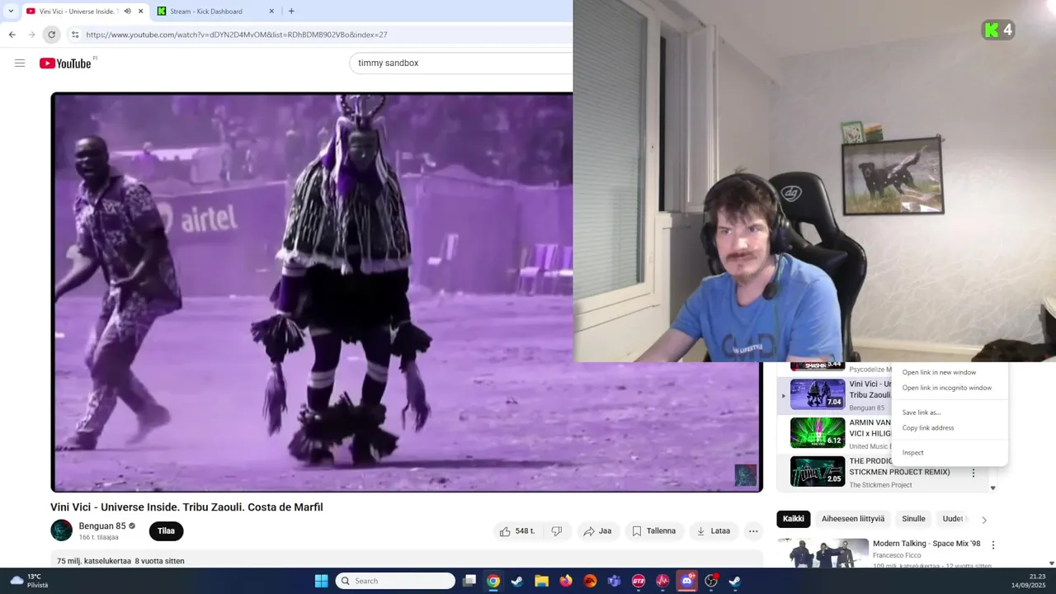This screenshot has width=1056, height=594.
Task: Show more filter chips with right chevron
Action: [x=983, y=520]
